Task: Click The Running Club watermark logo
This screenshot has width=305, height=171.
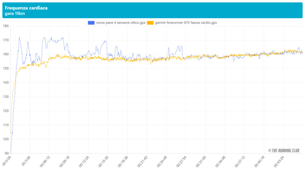Action: (x=284, y=151)
